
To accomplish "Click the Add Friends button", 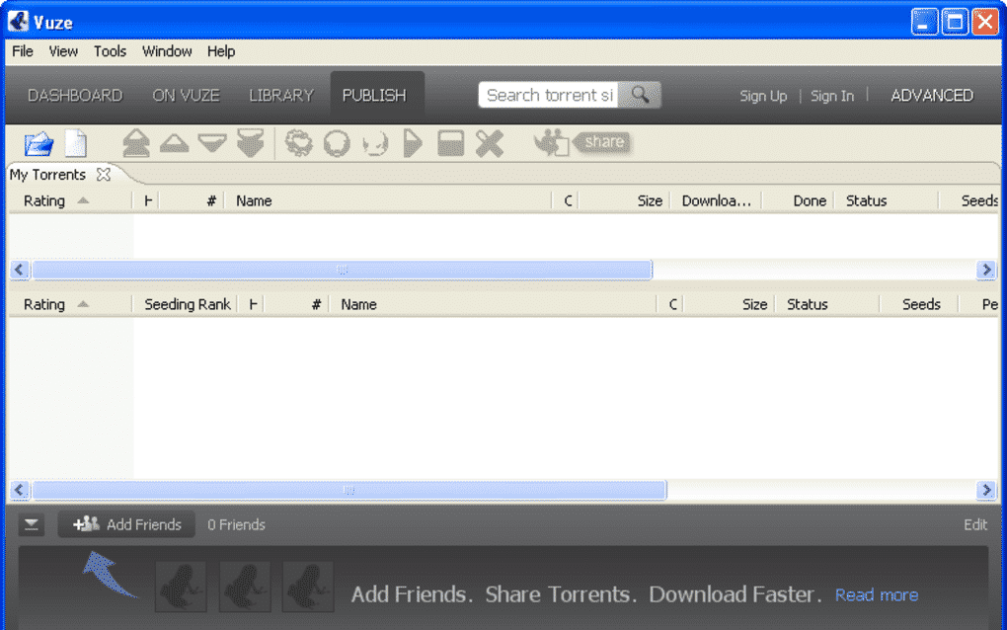I will click(x=126, y=524).
